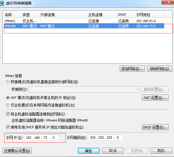Click the 名称 column header
174x157 pixels.
(x=12, y=15)
